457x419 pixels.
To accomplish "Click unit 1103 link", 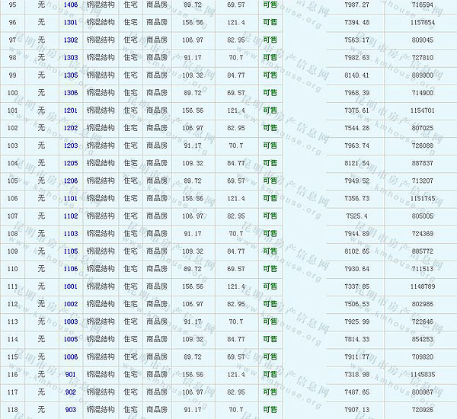I will (70, 234).
